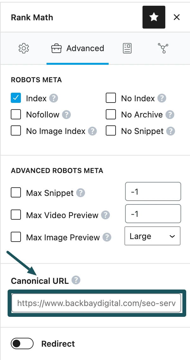Click the help icon beside Canonical URL
The height and width of the screenshot is (360, 190).
76,280
